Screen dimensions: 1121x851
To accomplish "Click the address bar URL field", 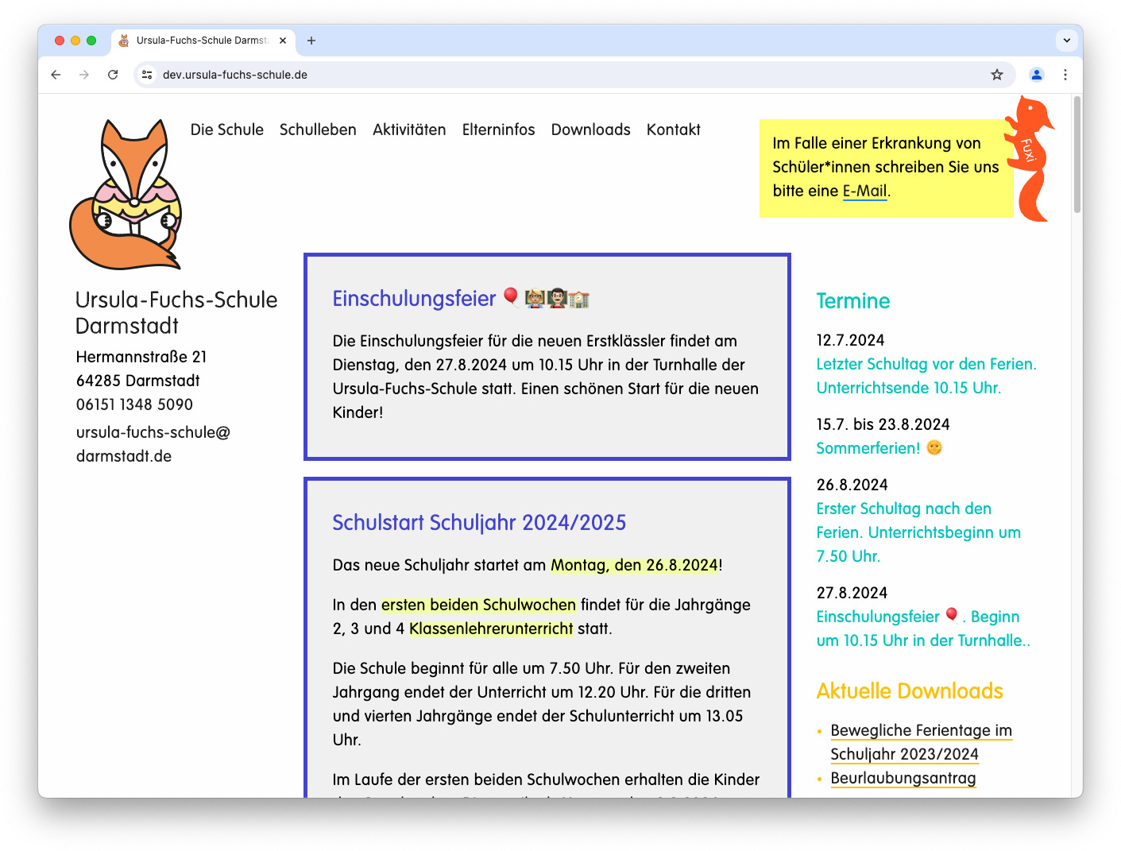I will 556,75.
